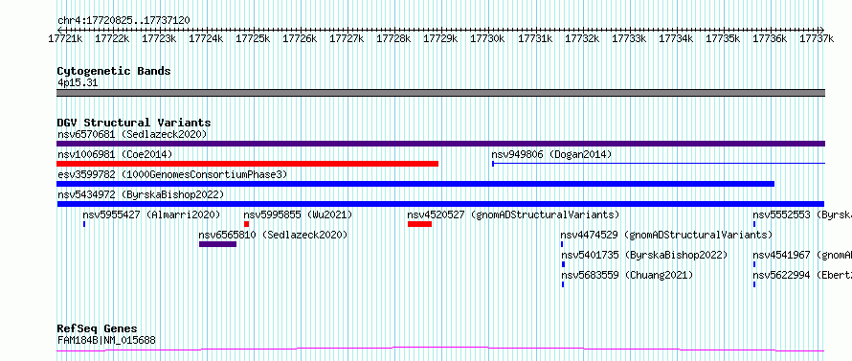This screenshot has width=852, height=361.
Task: Select the gray 4p15.31 cytogenetic band bar
Action: click(x=440, y=93)
